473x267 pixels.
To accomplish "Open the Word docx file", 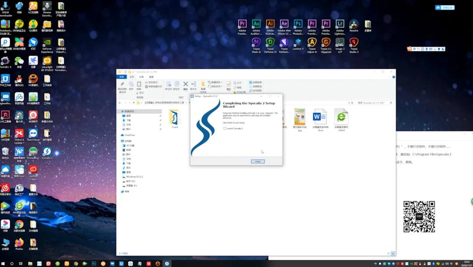I will [x=320, y=117].
